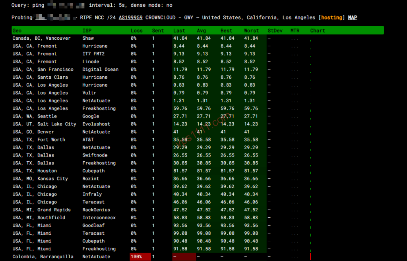Select USA, MO, Kansas City geo cell
The width and height of the screenshot is (407, 261).
click(x=40, y=178)
